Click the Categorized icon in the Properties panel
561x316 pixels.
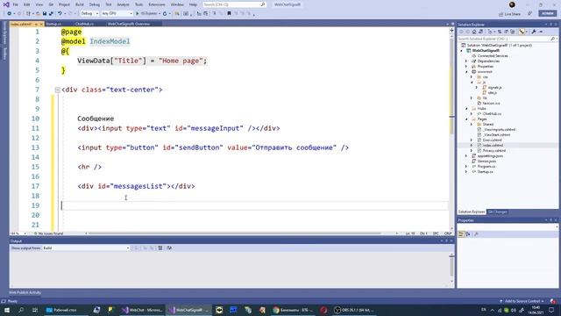tap(461, 234)
